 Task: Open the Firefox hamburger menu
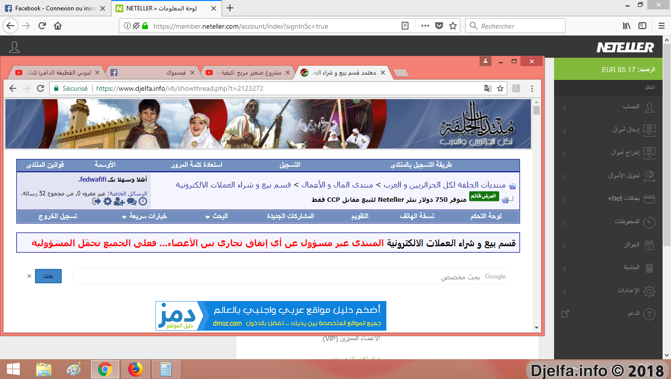[661, 26]
